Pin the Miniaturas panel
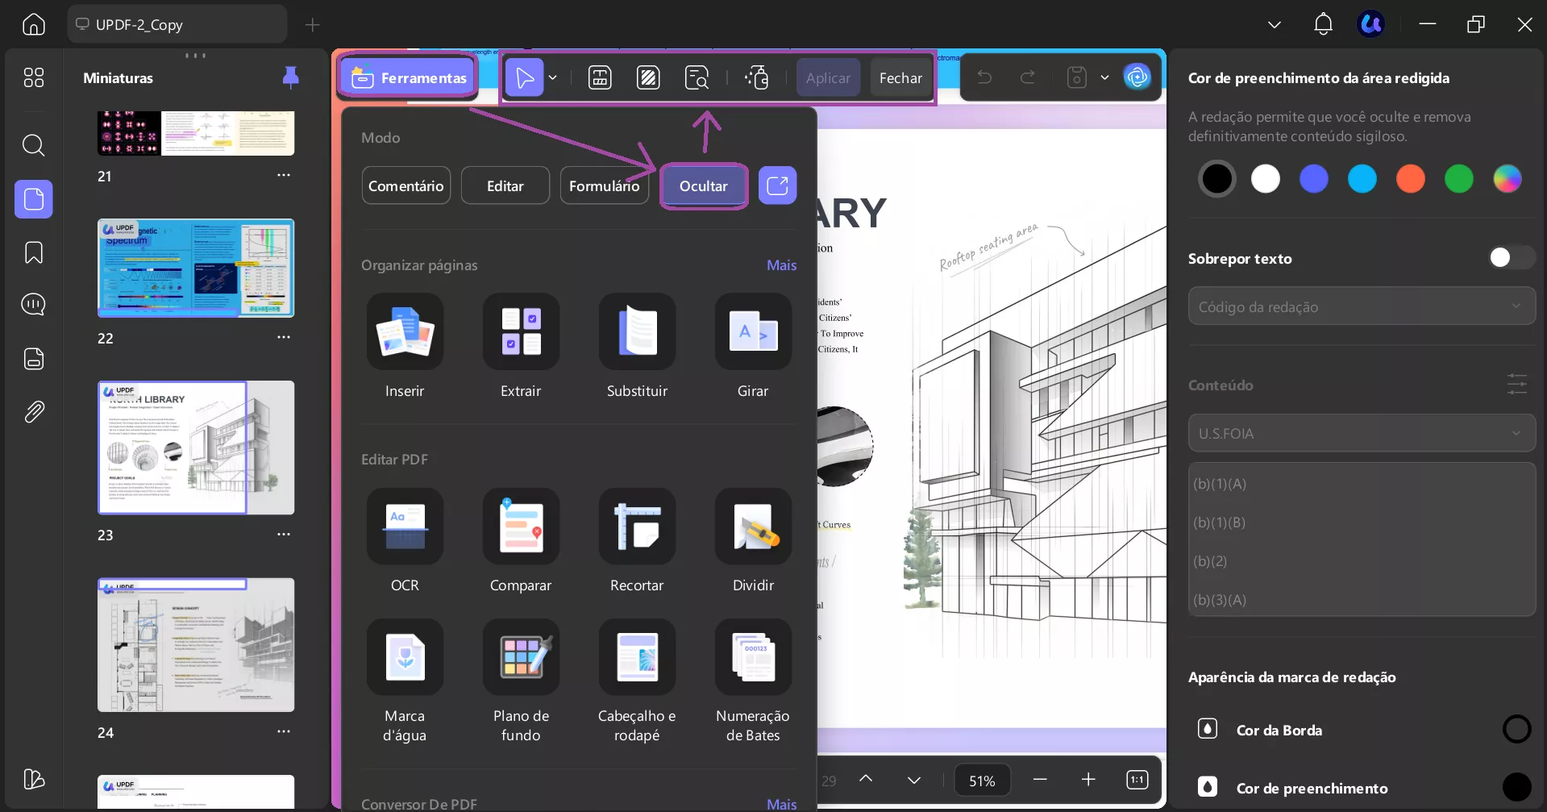 tap(291, 77)
